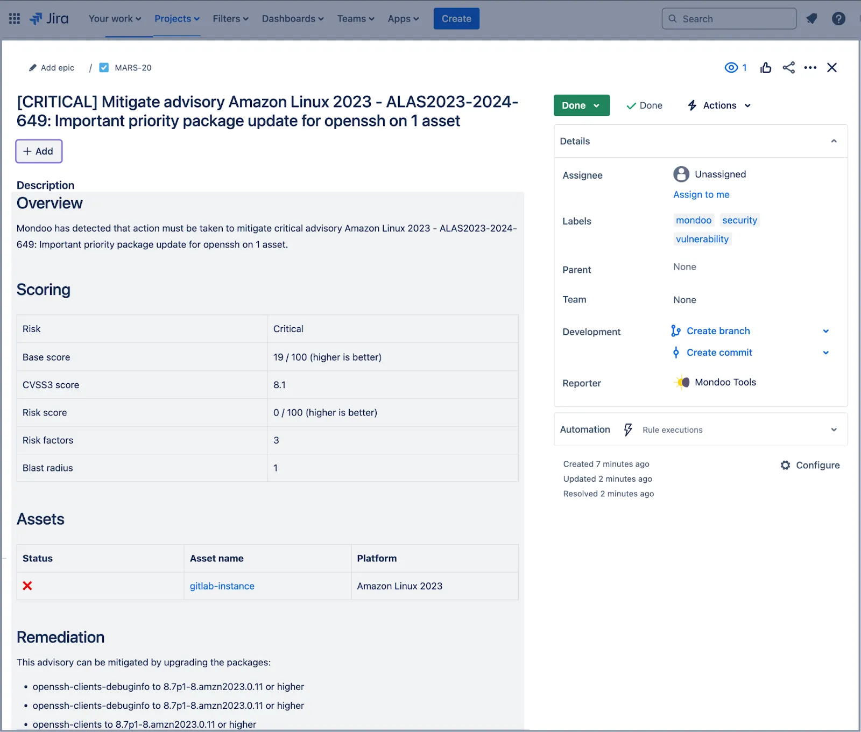This screenshot has height=732, width=861.
Task: Click the Add epic breadcrumb
Action: [x=58, y=68]
